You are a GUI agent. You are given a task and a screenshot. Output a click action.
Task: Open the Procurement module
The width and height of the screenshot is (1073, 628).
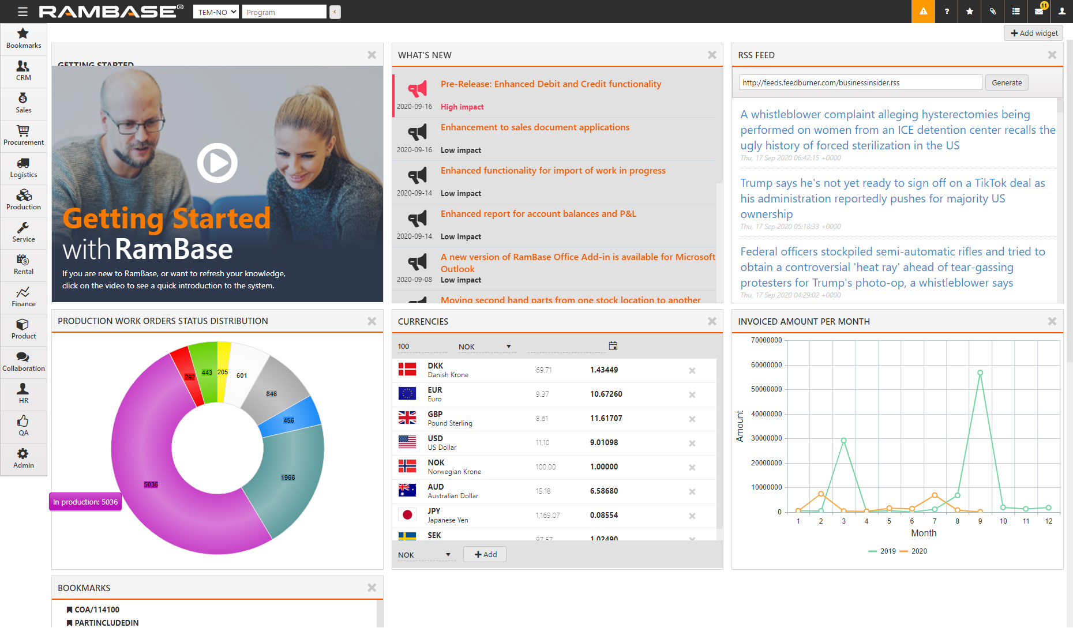click(x=24, y=136)
